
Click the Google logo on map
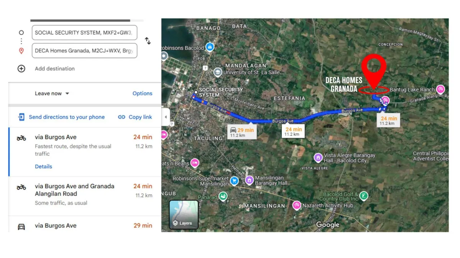[x=328, y=225]
